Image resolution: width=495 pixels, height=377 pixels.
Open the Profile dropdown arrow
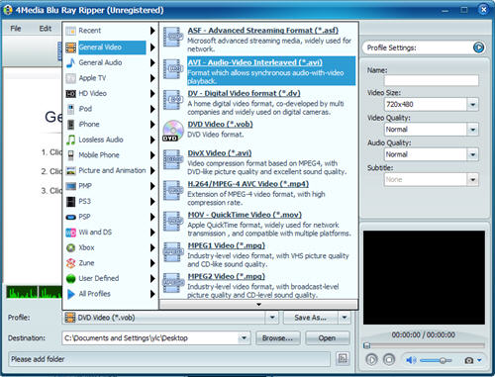coord(272,318)
